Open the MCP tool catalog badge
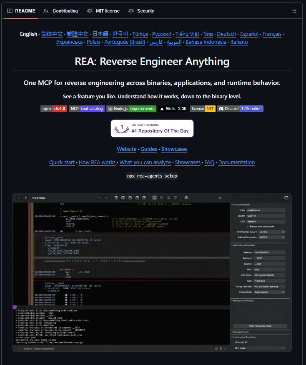The height and width of the screenshot is (365, 306). pos(87,109)
